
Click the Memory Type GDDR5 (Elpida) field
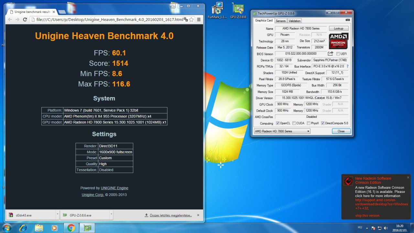pyautogui.click(x=291, y=85)
